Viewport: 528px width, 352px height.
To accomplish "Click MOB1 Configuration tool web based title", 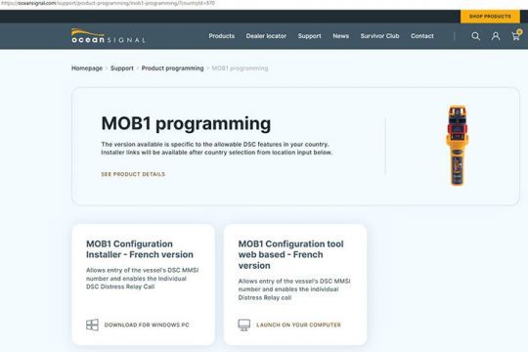I will pos(291,254).
